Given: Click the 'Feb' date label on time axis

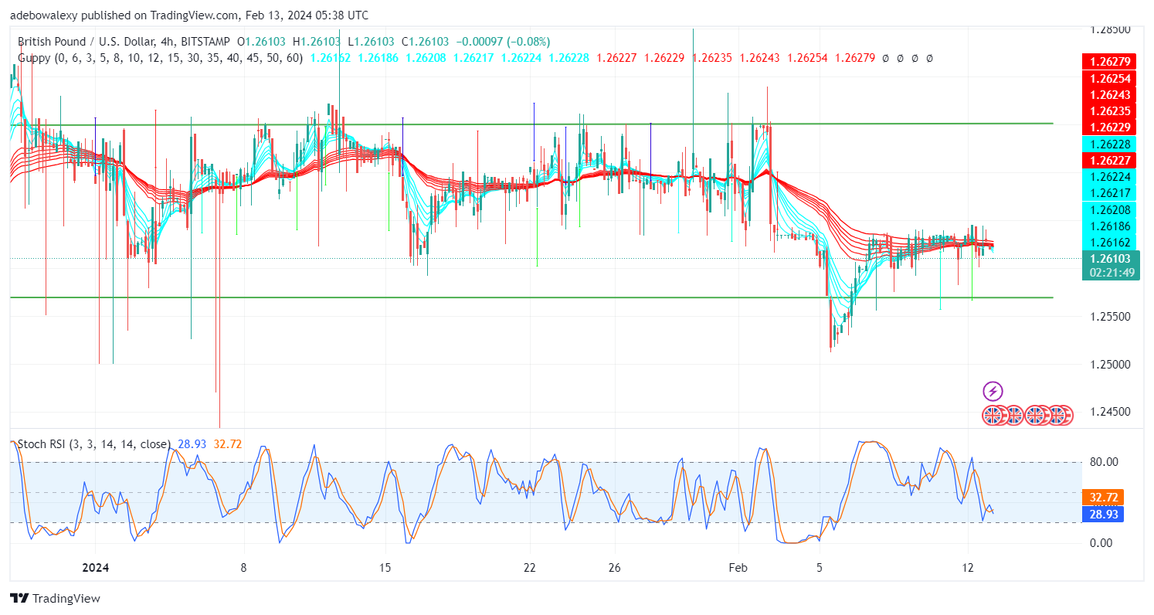Looking at the screenshot, I should [739, 566].
